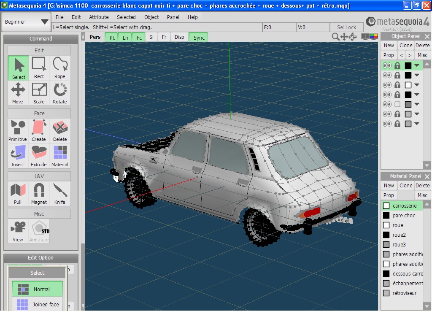The height and width of the screenshot is (311, 432).
Task: Toggle the Pt point display button
Action: click(111, 38)
